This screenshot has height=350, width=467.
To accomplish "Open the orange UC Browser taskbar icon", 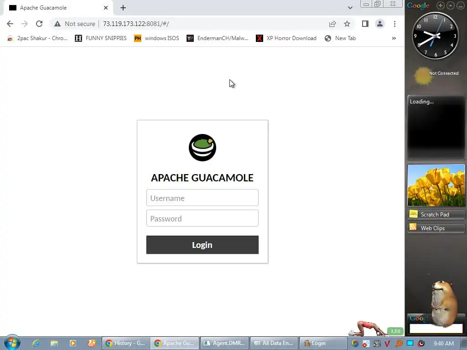I will coord(91,343).
